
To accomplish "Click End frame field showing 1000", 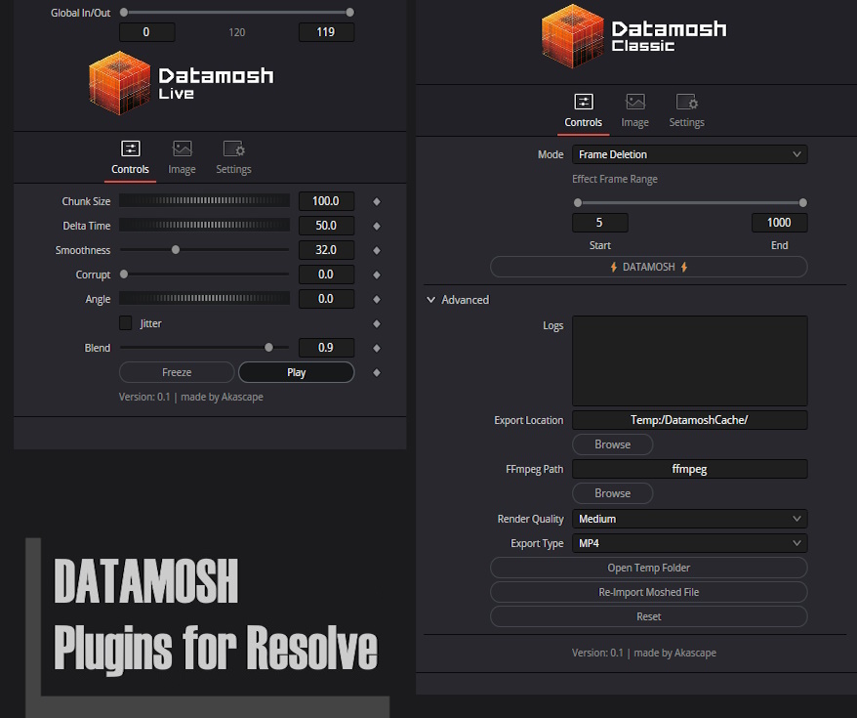I will [x=779, y=223].
